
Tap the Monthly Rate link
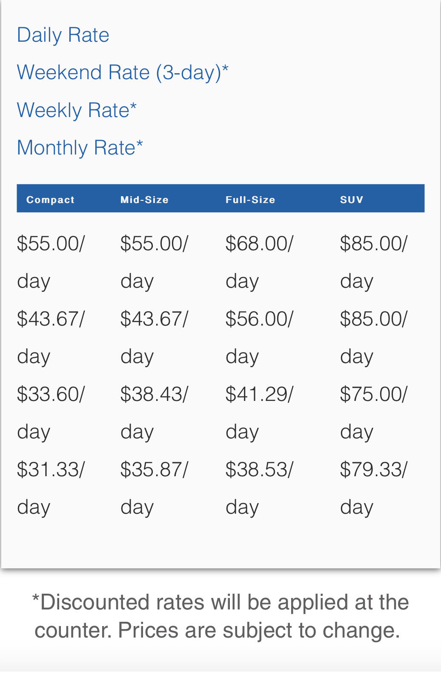tap(80, 148)
